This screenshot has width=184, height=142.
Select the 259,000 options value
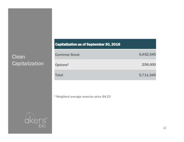149,64
